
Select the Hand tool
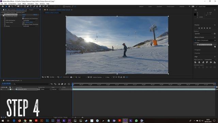point(9,6)
